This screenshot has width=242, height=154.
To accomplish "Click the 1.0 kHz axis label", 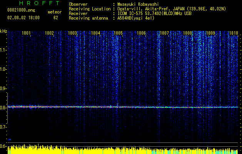I will (3, 69).
